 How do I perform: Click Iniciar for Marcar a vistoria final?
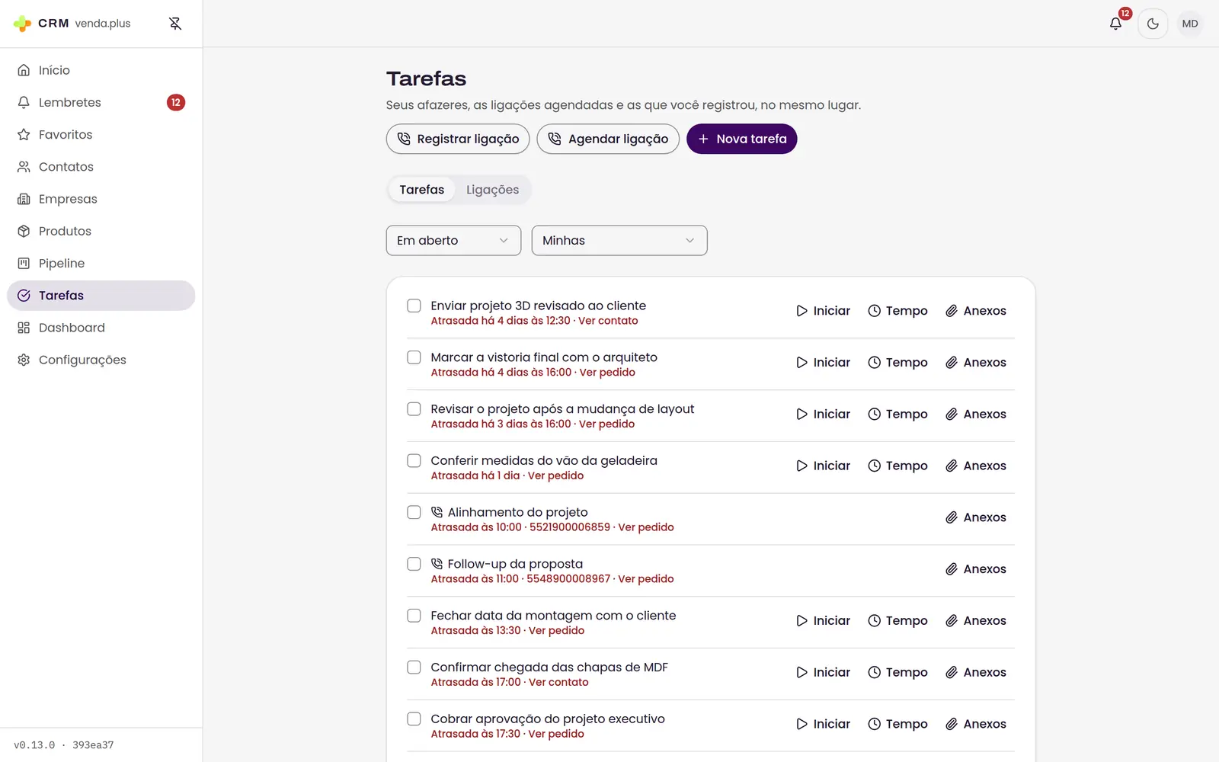(x=823, y=363)
